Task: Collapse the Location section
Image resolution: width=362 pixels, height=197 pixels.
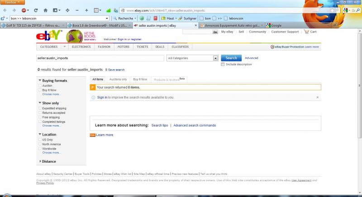Action: 40,134
